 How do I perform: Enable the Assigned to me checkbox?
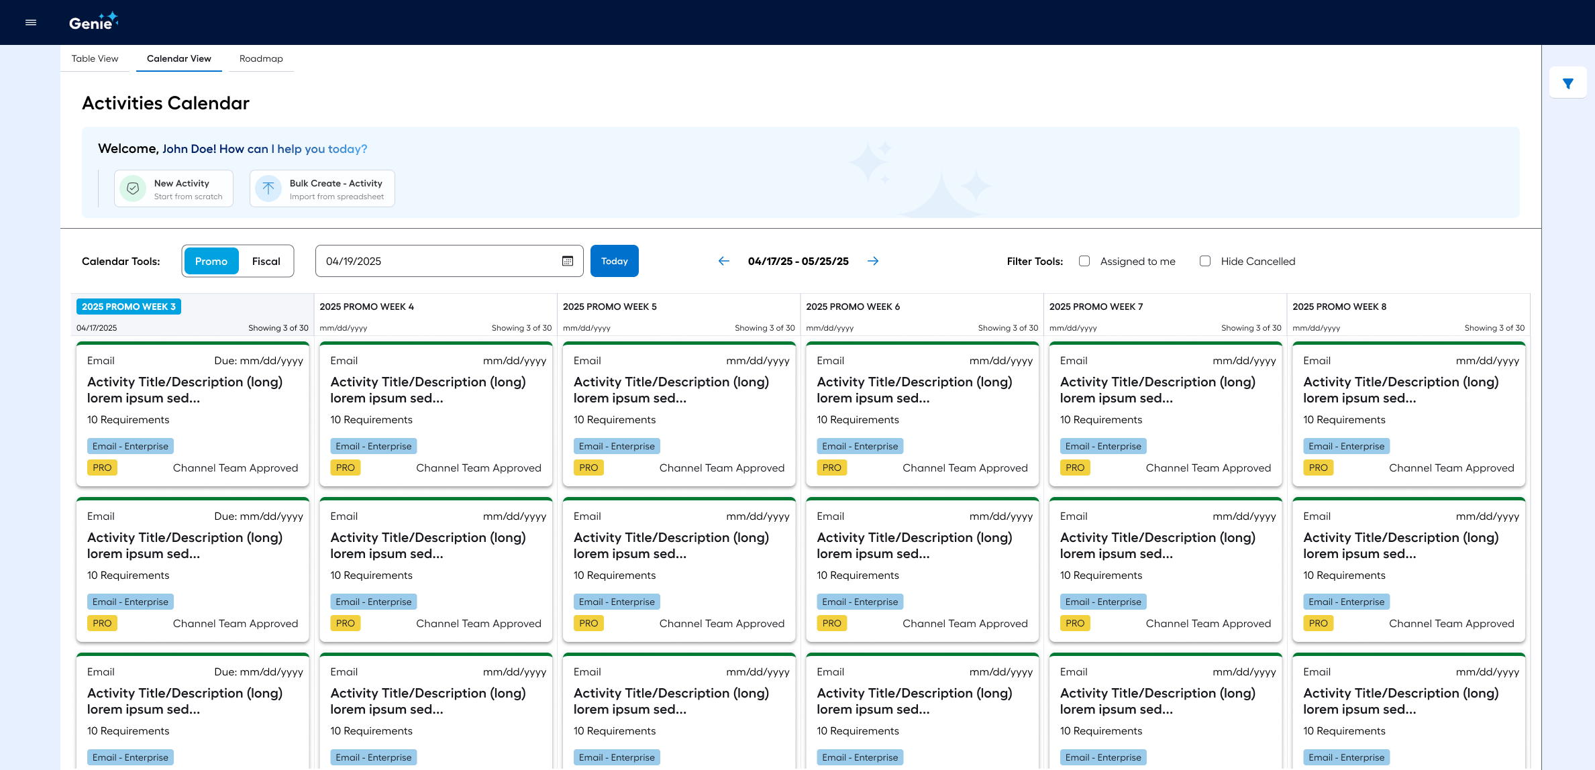click(x=1084, y=261)
